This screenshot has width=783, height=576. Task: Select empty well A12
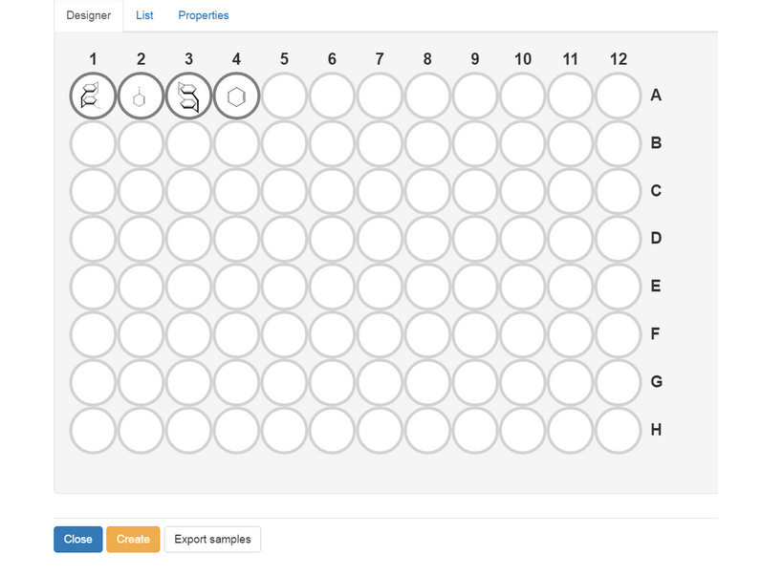pyautogui.click(x=618, y=96)
